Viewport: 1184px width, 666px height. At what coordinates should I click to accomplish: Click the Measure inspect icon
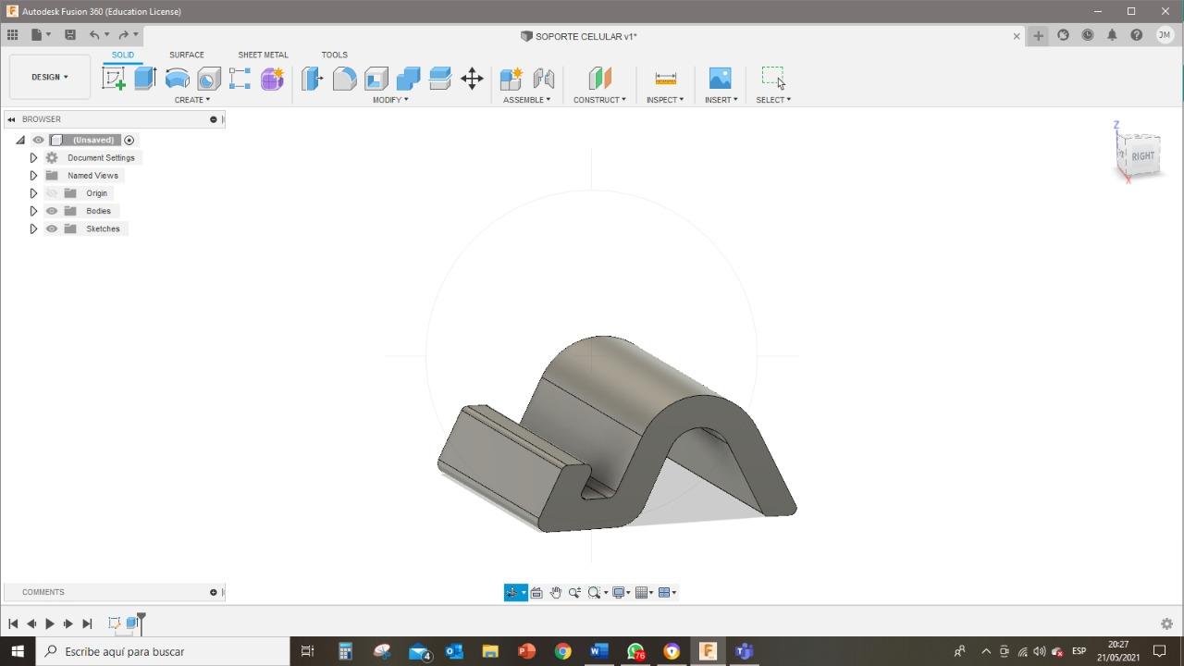click(665, 79)
